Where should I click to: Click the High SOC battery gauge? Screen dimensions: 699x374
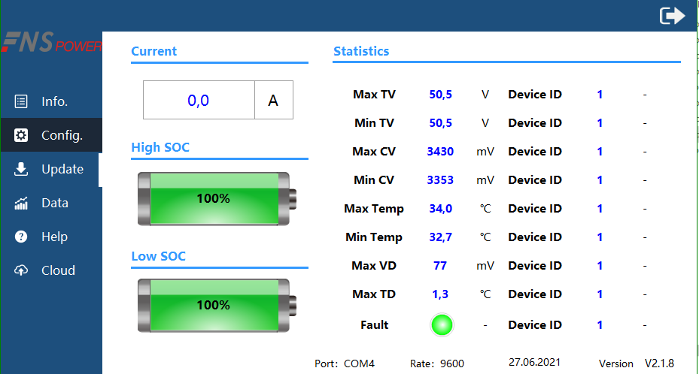[x=217, y=198]
